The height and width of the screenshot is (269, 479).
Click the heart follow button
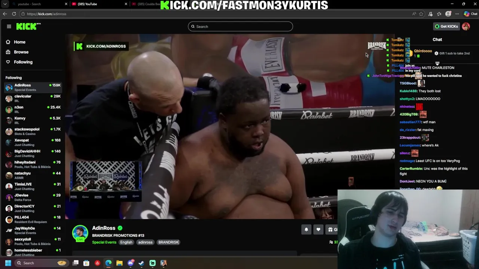point(318,230)
